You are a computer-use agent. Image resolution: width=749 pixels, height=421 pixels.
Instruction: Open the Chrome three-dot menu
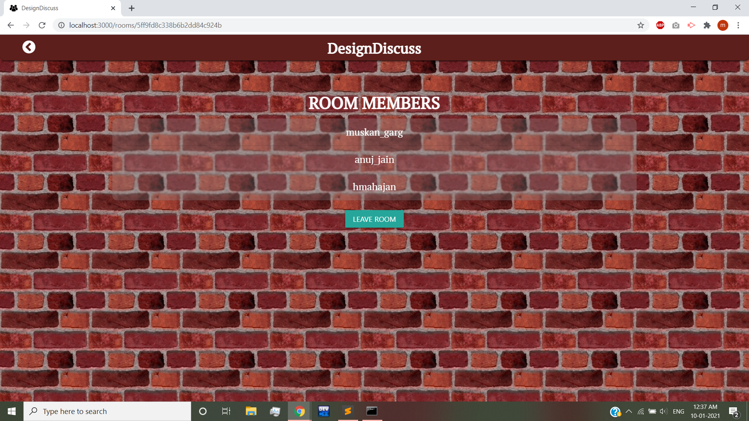pyautogui.click(x=738, y=25)
